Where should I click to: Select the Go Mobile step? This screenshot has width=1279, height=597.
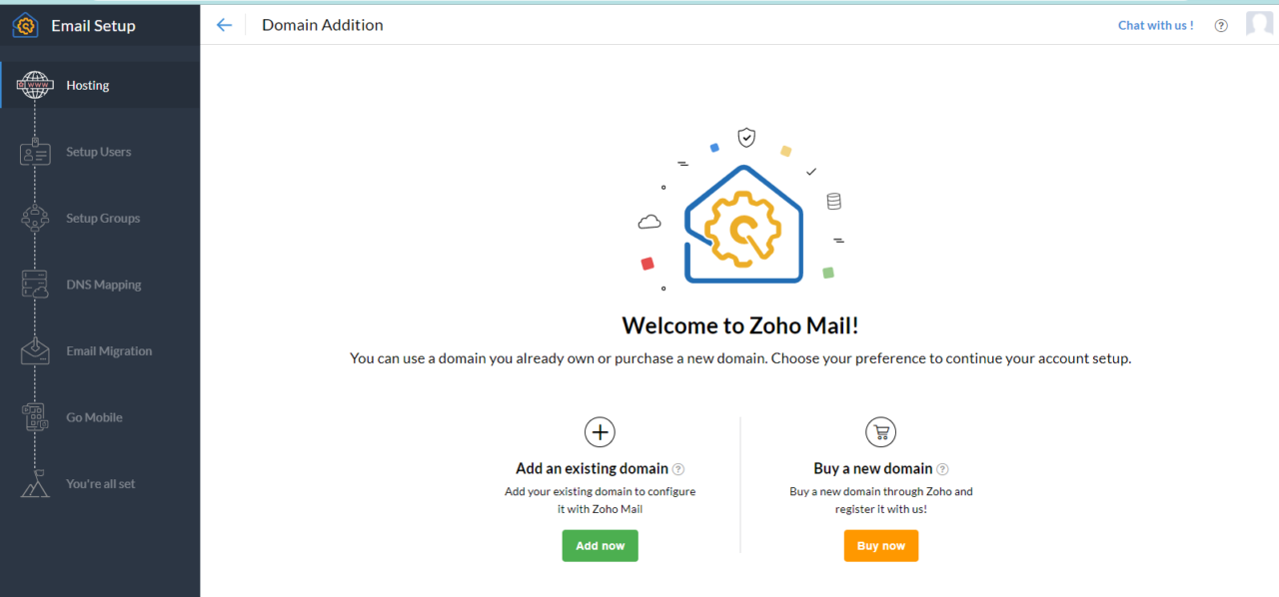click(x=94, y=417)
